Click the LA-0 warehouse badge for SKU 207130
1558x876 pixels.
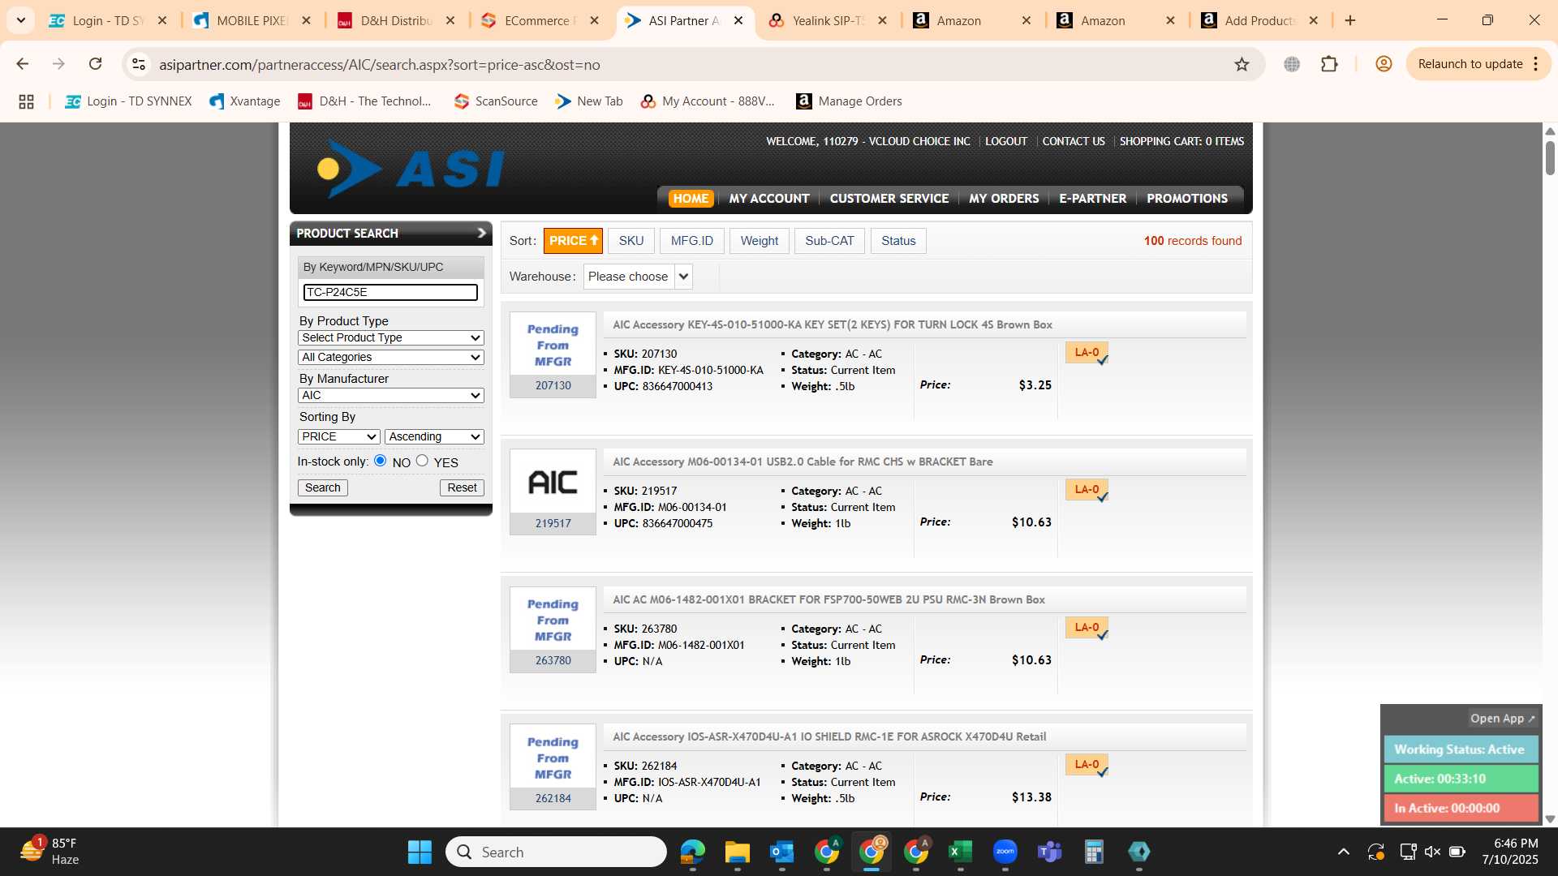(1087, 353)
